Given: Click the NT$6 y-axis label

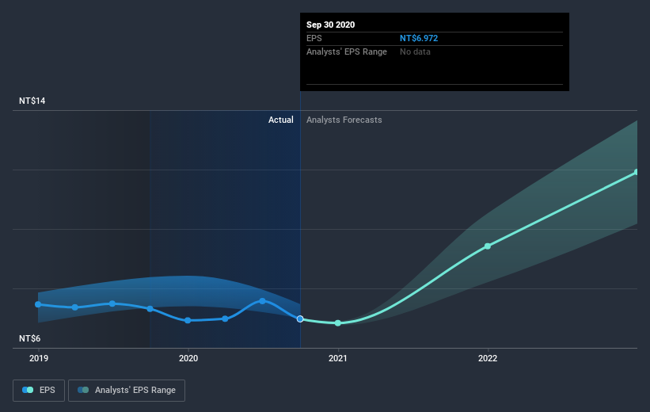Looking at the screenshot, I should tap(29, 338).
